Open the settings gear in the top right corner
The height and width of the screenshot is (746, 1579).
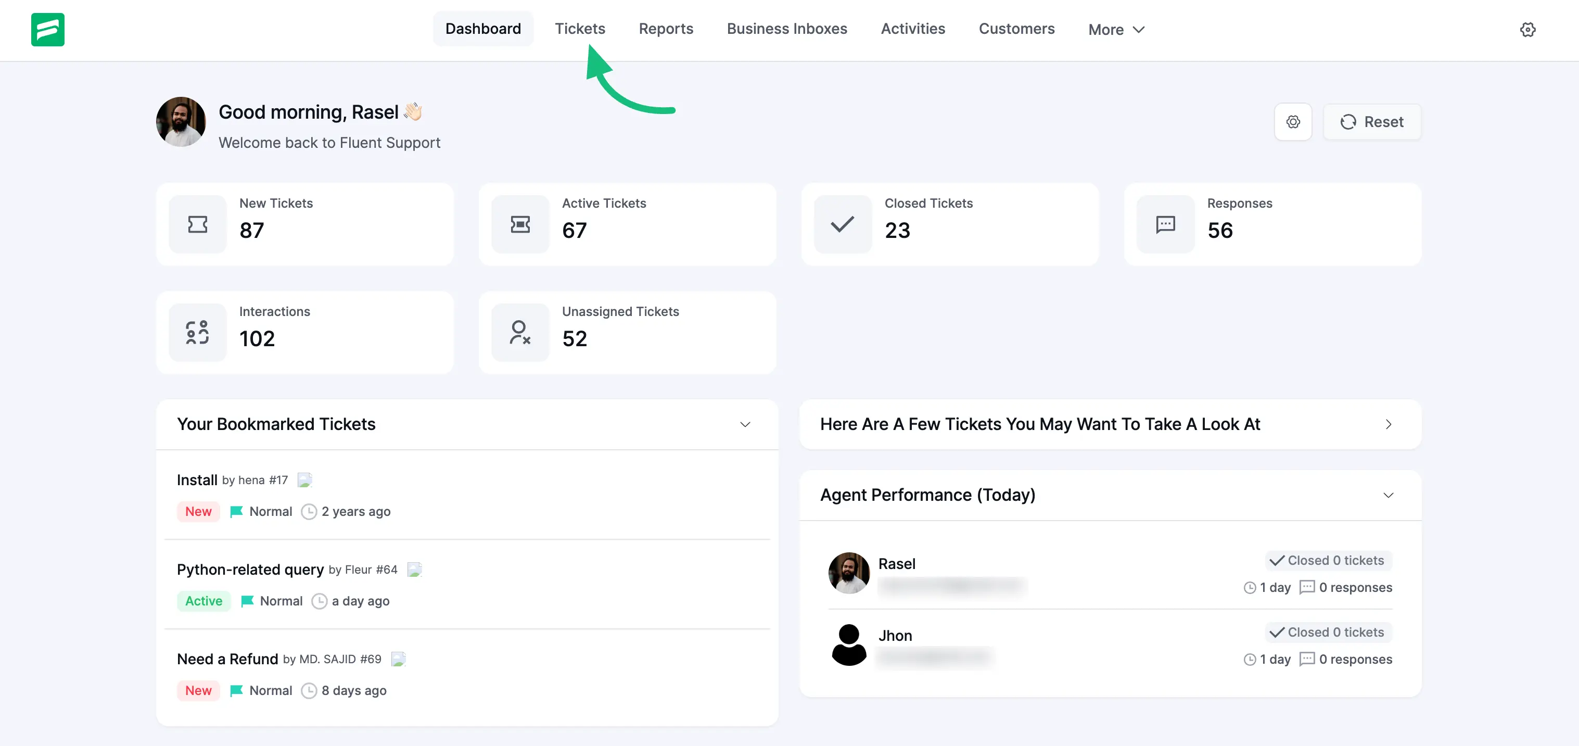click(1528, 30)
